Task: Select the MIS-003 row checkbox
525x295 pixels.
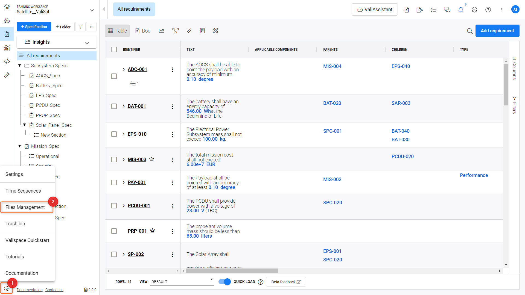Action: coord(114,160)
